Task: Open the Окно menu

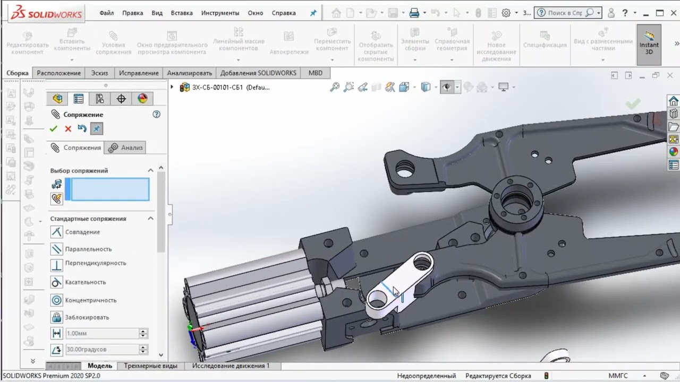Action: (x=255, y=13)
